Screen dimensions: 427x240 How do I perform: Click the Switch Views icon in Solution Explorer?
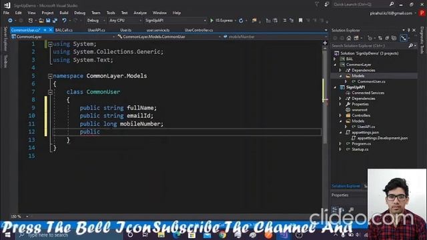(x=356, y=38)
